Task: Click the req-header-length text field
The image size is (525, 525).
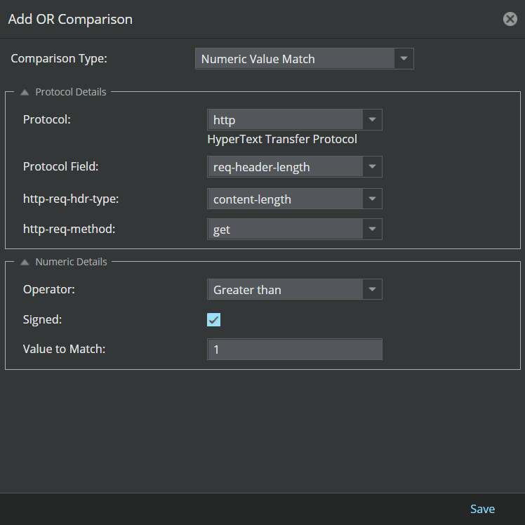Action: click(285, 166)
